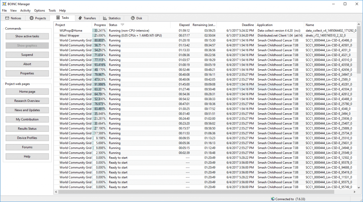Click the BOINC Manager title bar icon
The width and height of the screenshot is (363, 202).
4,4
